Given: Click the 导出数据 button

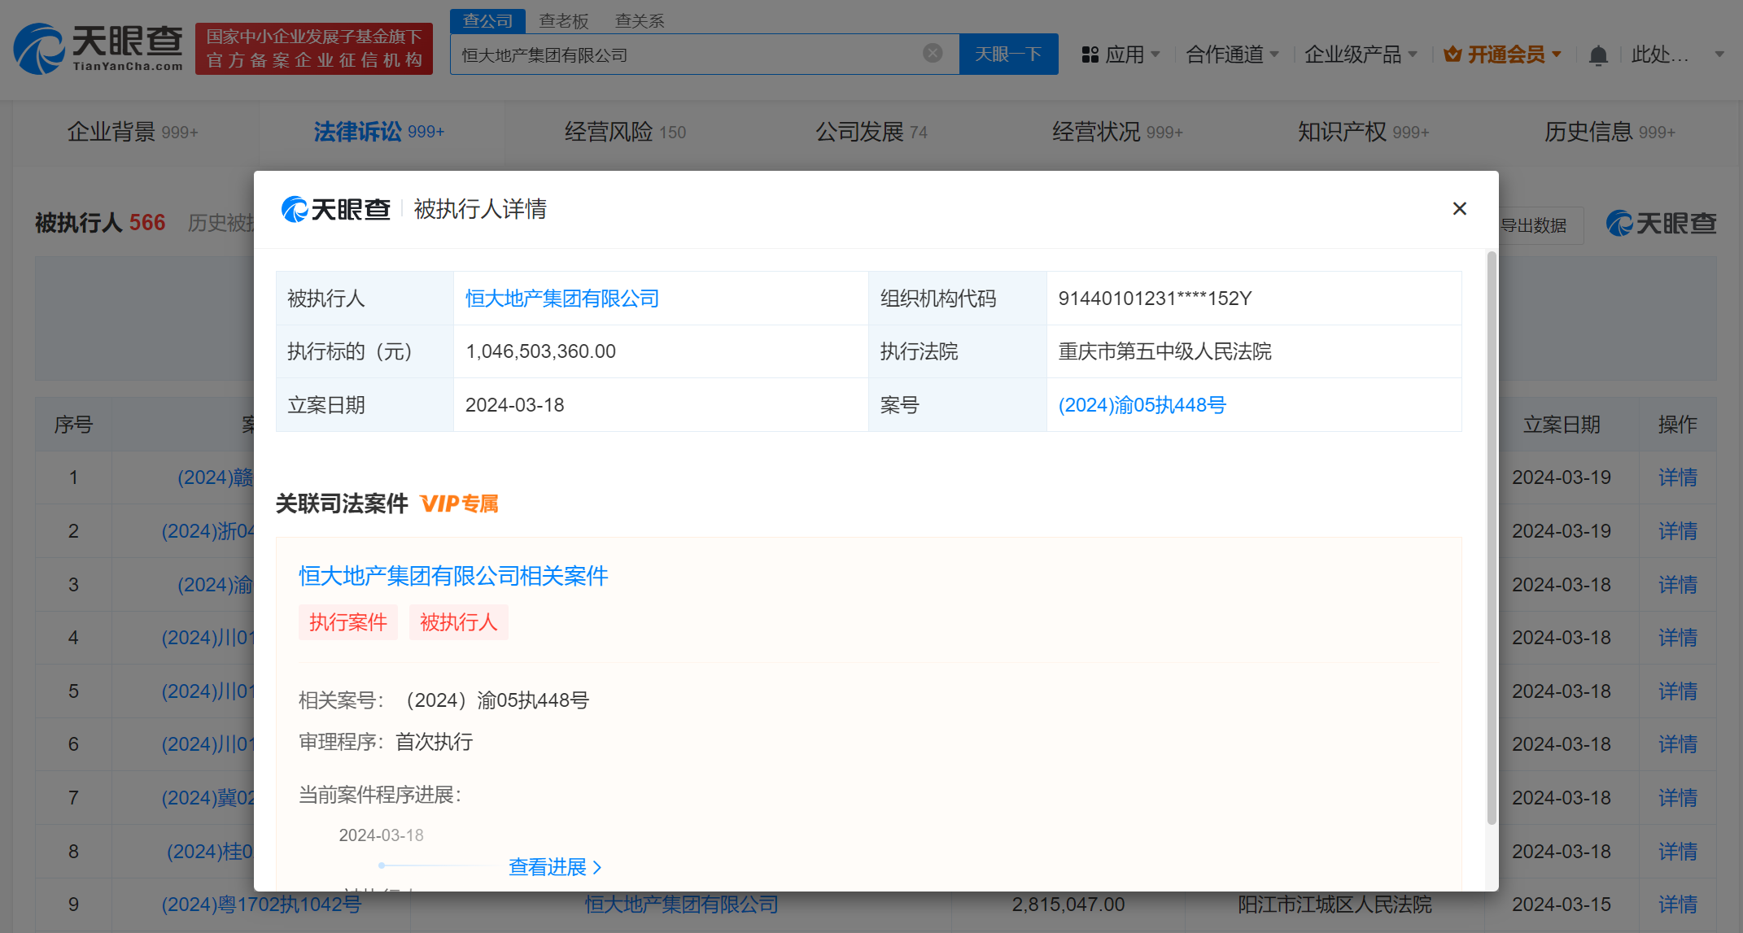Looking at the screenshot, I should click(x=1534, y=225).
